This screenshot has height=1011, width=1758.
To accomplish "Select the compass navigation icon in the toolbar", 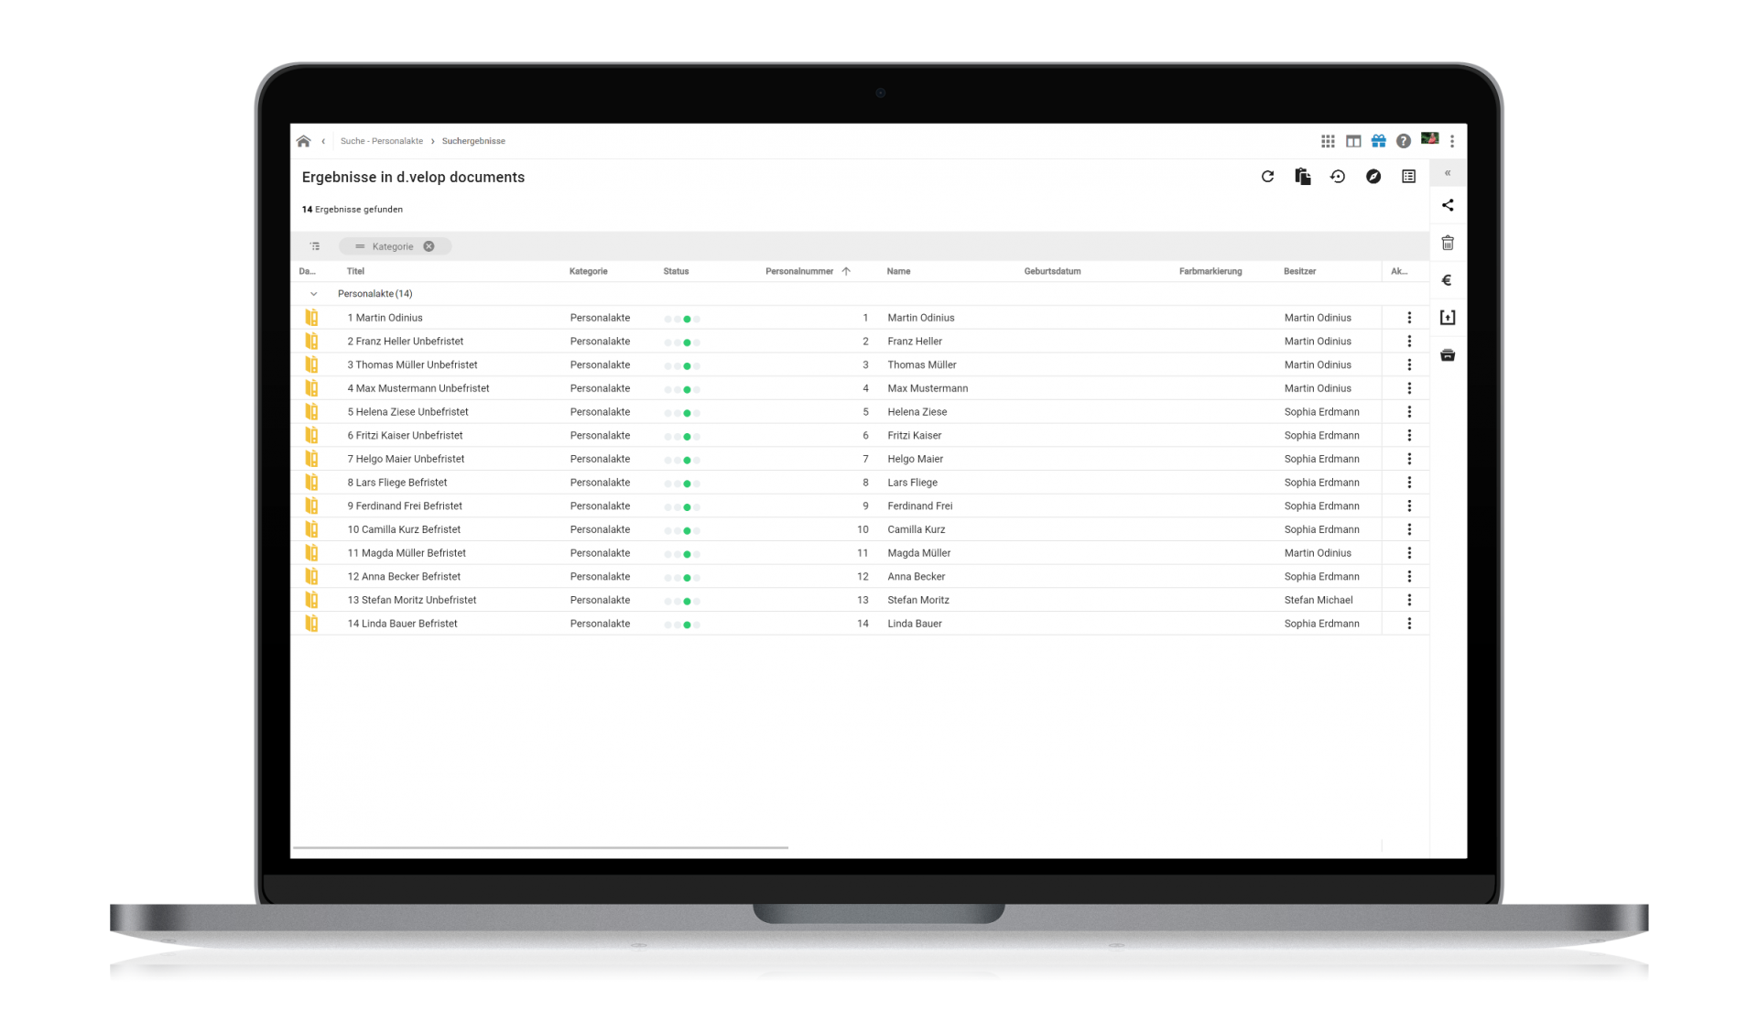I will [1373, 177].
